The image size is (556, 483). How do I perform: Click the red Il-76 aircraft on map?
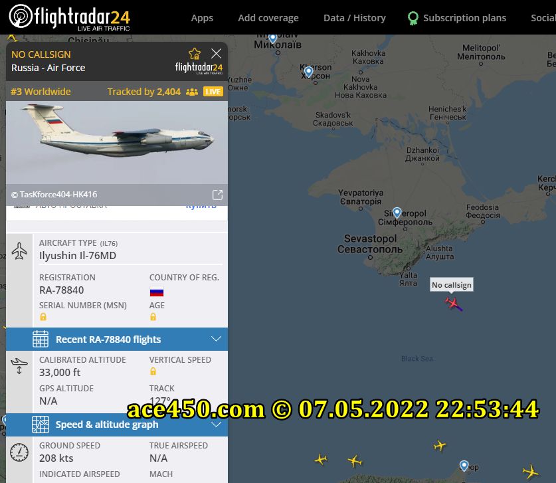tap(454, 304)
